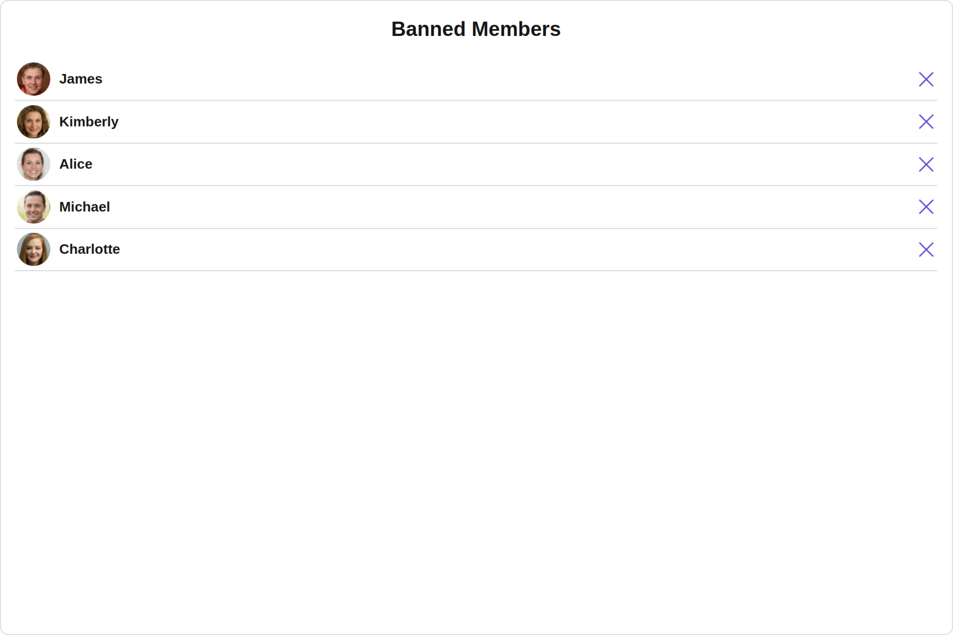The width and height of the screenshot is (953, 635).
Task: Click the word Banned in the title
Action: (x=428, y=29)
